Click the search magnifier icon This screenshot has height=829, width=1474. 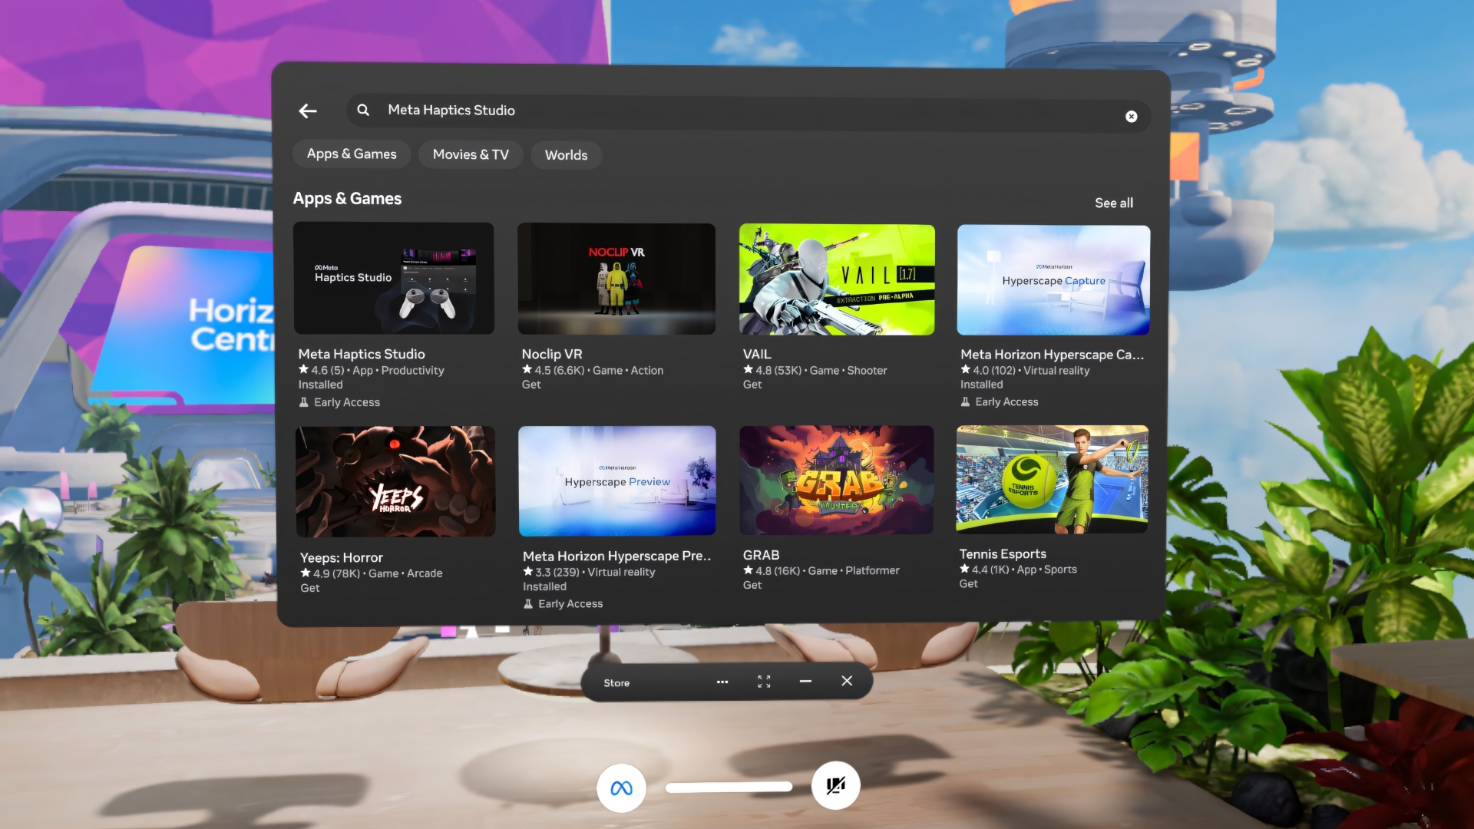tap(363, 111)
